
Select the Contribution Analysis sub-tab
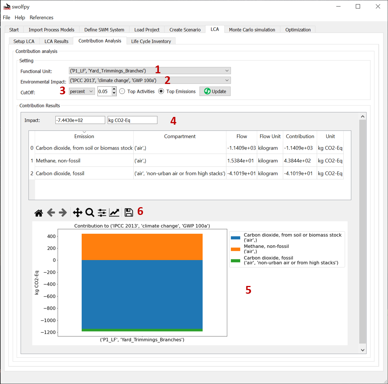[x=100, y=41]
